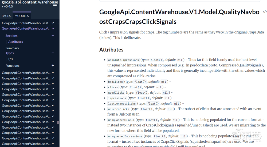
Task: Select the highlighted module name in the sidebar
Action: tap(26, 29)
